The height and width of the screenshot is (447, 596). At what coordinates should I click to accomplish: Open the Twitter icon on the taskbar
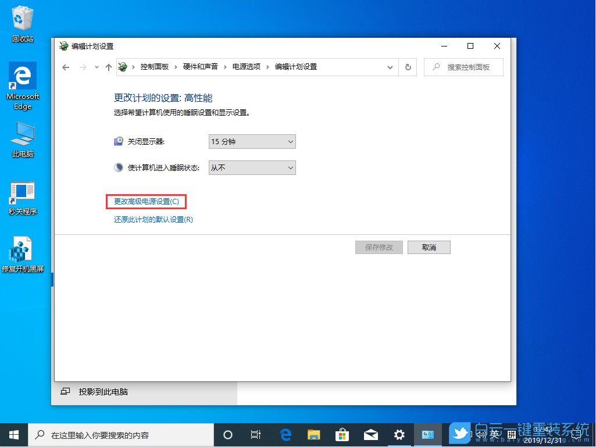pyautogui.click(x=459, y=434)
